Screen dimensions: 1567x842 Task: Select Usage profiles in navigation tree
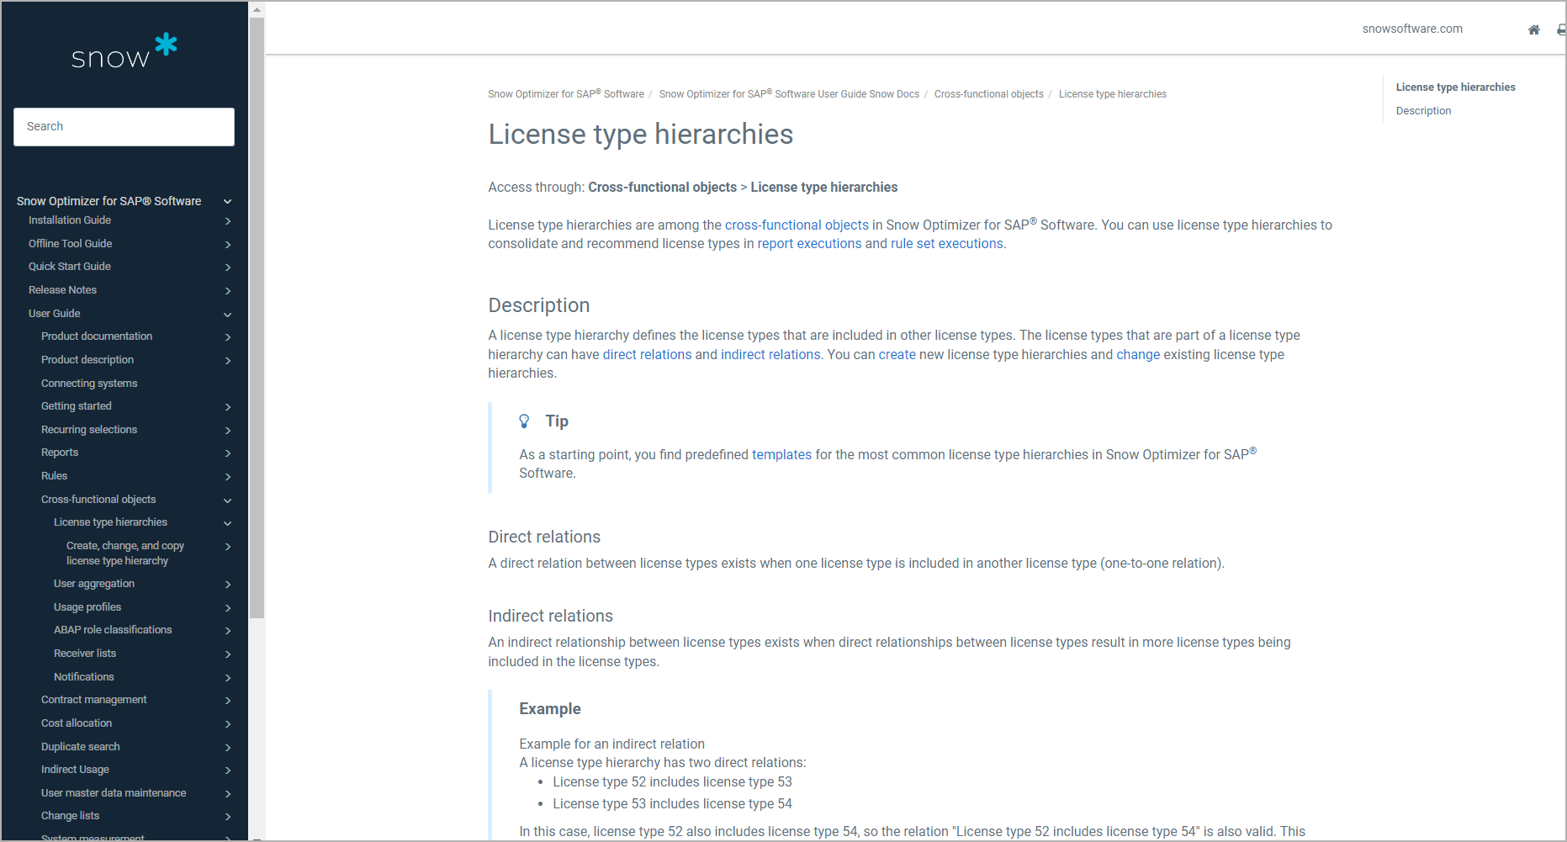pyautogui.click(x=87, y=607)
